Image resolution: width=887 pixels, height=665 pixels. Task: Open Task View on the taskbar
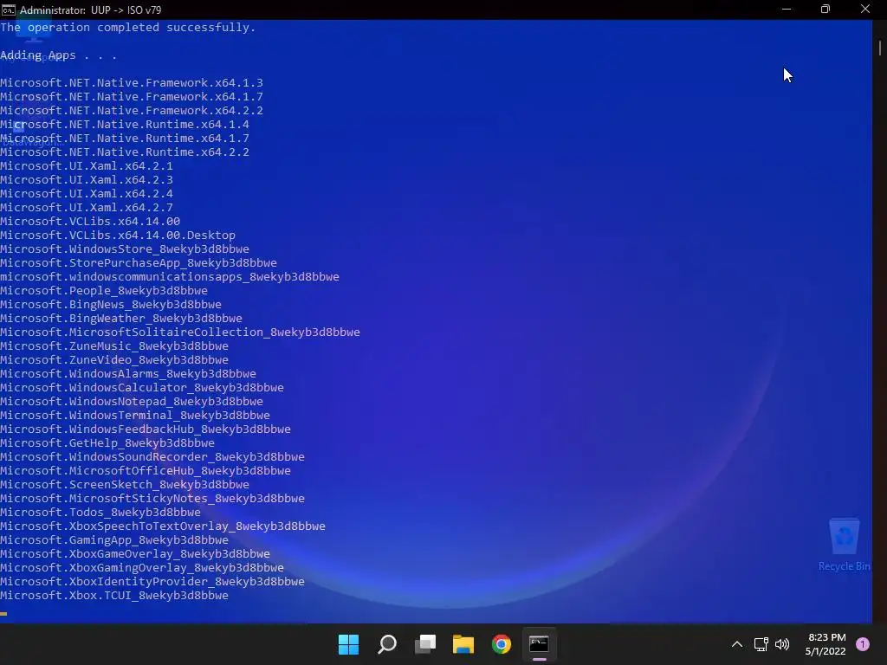(x=425, y=644)
